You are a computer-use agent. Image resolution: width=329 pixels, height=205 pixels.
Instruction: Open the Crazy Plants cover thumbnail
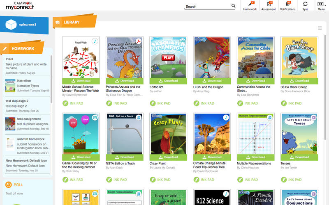tap(168, 134)
